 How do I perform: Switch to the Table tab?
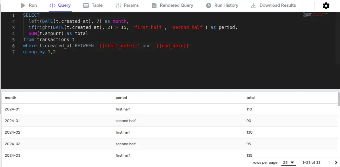pyautogui.click(x=93, y=6)
